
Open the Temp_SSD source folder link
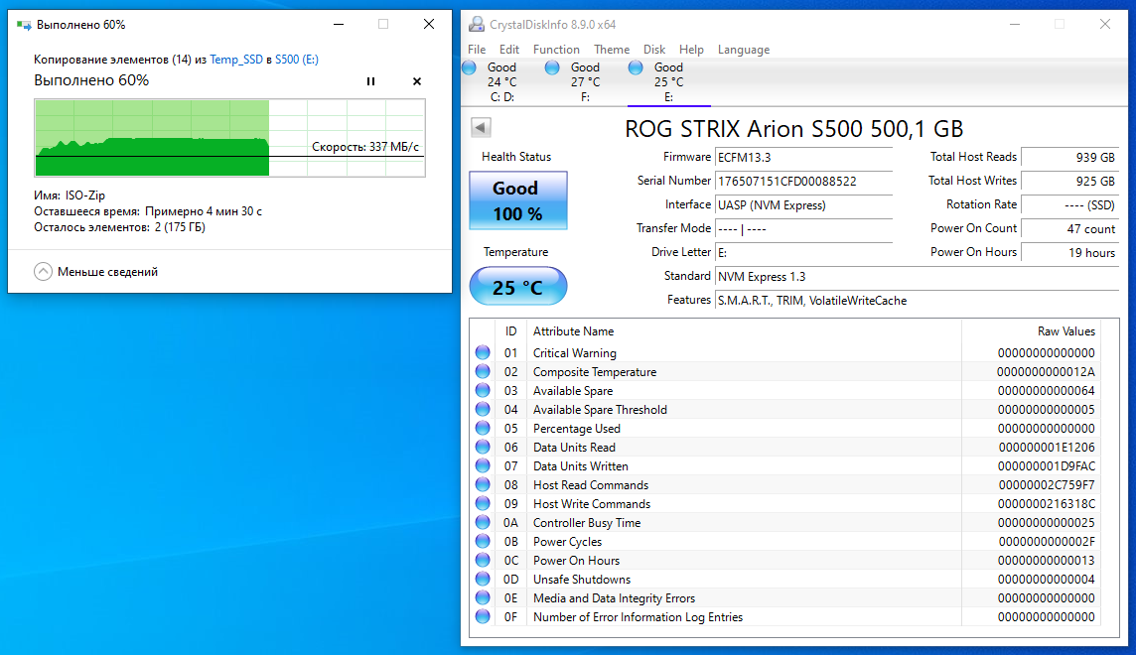236,60
